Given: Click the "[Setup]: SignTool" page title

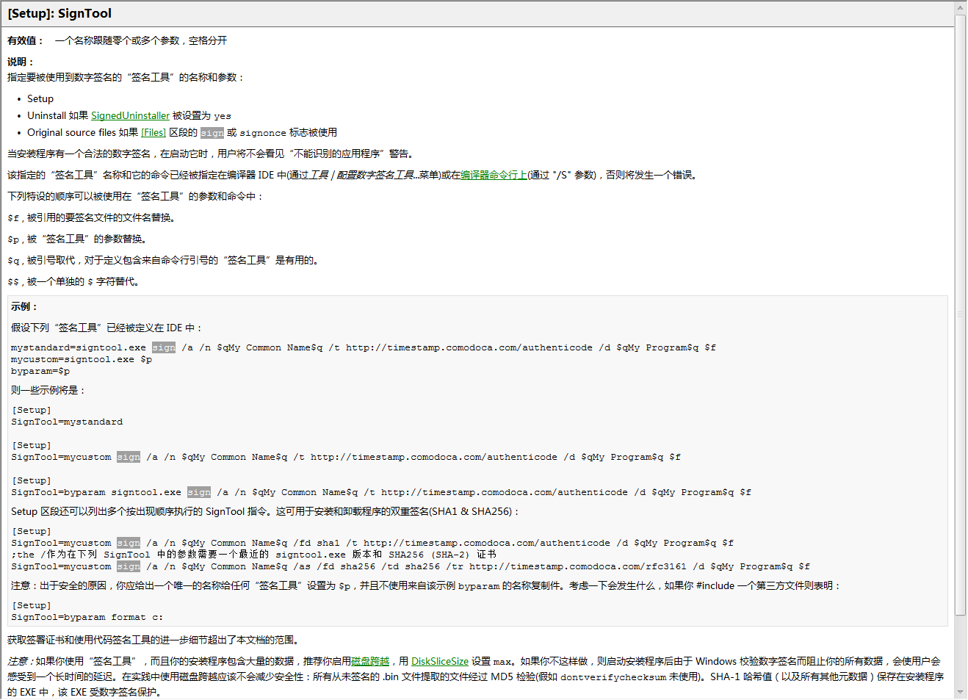Looking at the screenshot, I should pyautogui.click(x=59, y=14).
